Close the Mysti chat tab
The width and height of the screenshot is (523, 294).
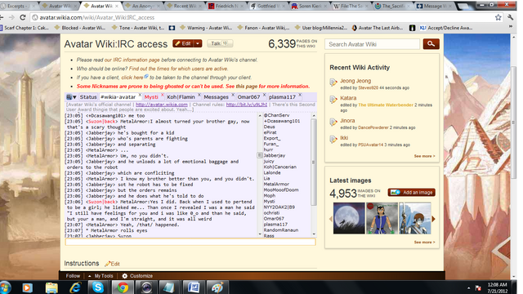click(x=163, y=95)
